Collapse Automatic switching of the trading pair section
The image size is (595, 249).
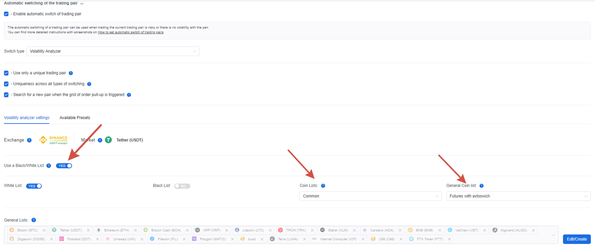(82, 3)
